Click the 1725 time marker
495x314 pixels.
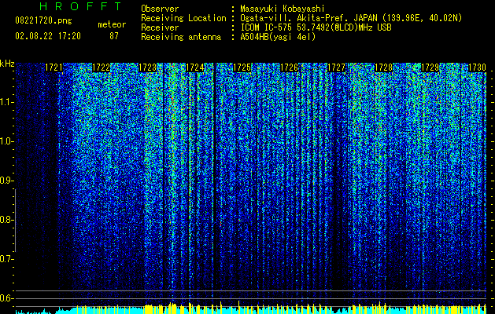(242, 68)
